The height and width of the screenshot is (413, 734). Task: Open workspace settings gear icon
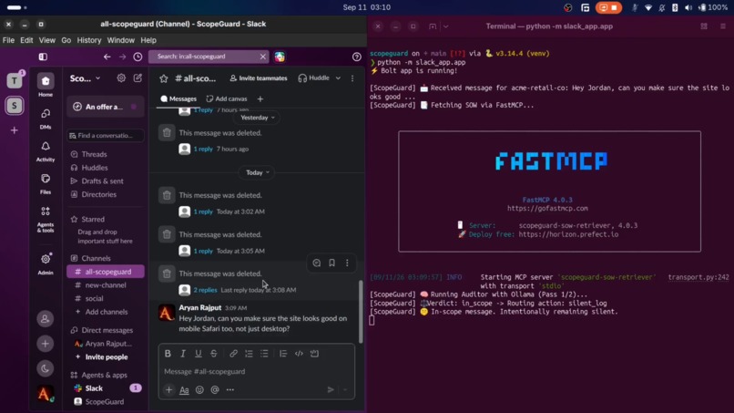click(121, 78)
